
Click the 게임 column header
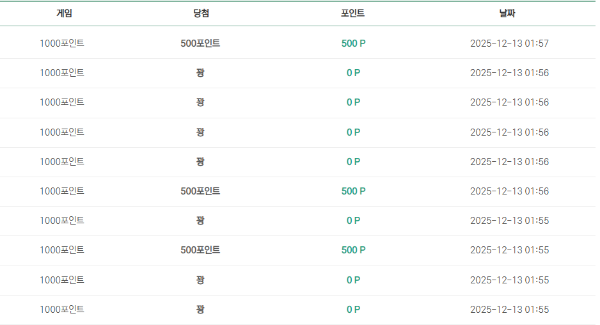click(64, 13)
